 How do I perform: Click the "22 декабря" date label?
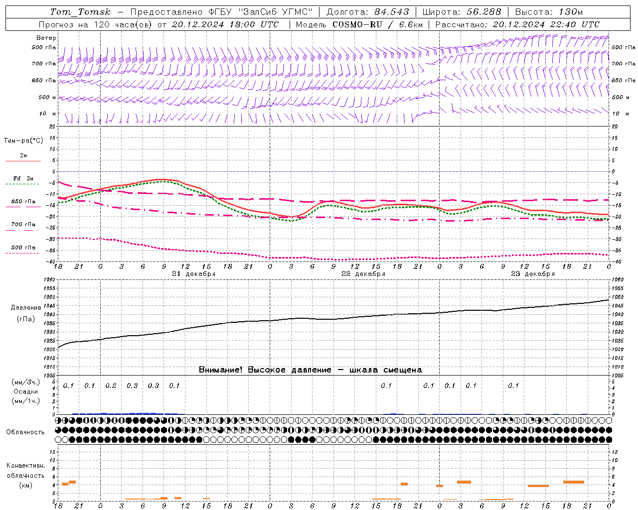click(363, 274)
